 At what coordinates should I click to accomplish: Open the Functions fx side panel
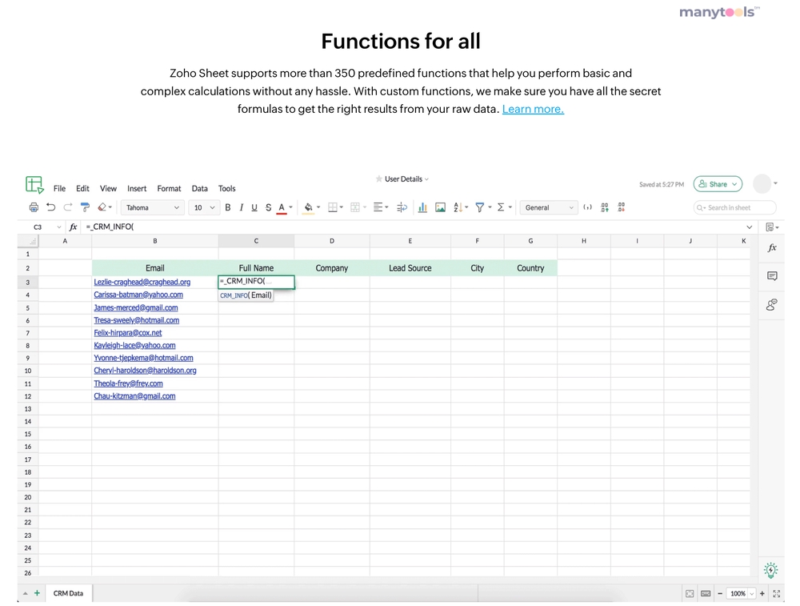772,248
